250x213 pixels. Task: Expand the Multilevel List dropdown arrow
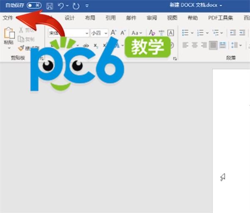point(222,33)
